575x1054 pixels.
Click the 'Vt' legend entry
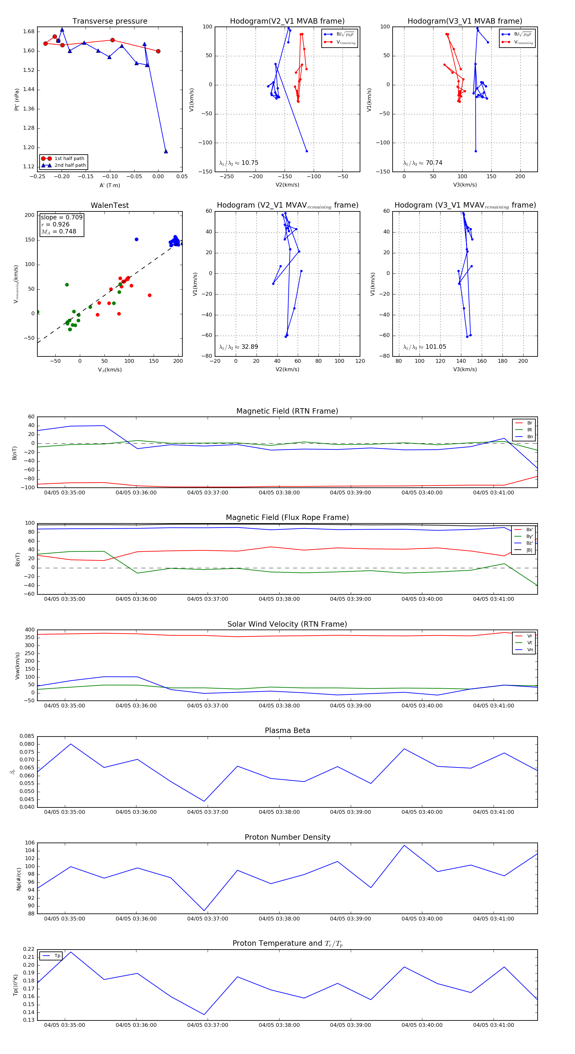(524, 643)
